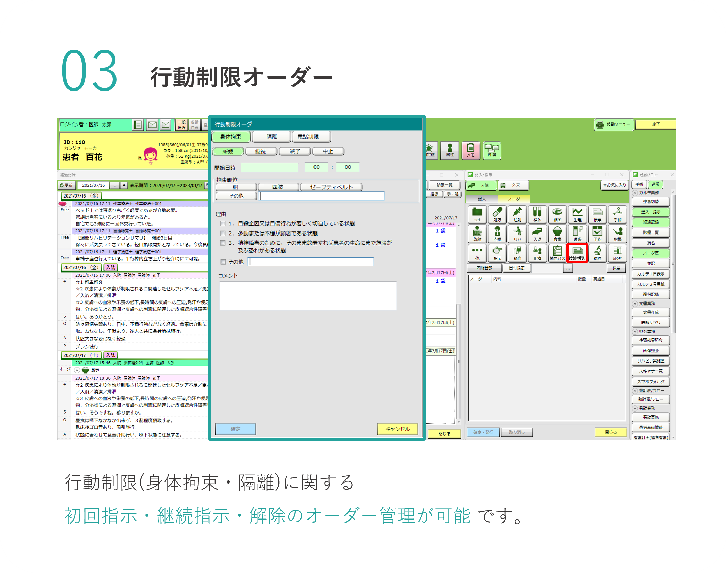This screenshot has width=726, height=573.
Task: Expand the 食事 order entry chevron
Action: click(77, 370)
